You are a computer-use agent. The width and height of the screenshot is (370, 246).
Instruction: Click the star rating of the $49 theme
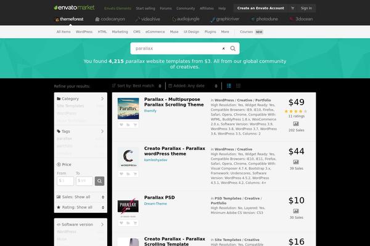pyautogui.click(x=296, y=111)
